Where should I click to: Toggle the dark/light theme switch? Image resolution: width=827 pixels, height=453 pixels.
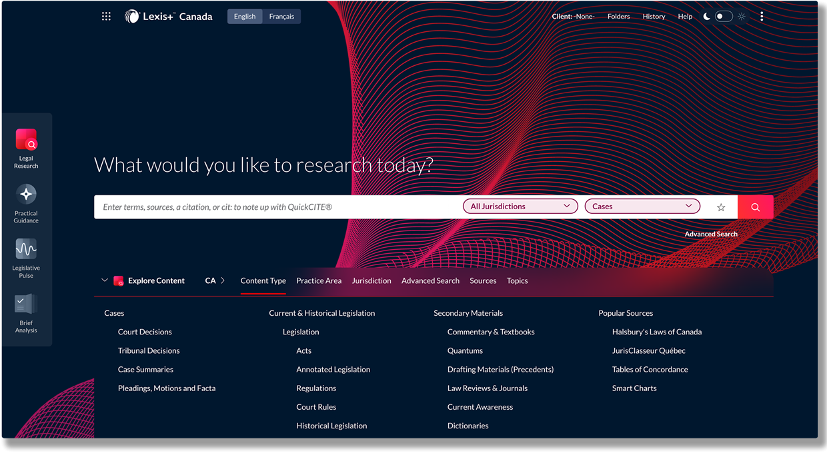pos(724,17)
